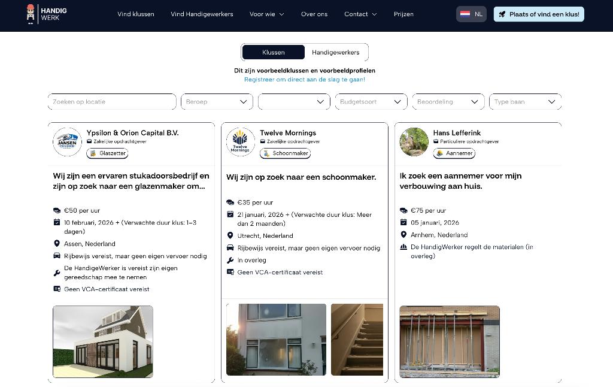Open the Contact menu in the navigation
Screen dimensions: 613x387
[x=360, y=14]
